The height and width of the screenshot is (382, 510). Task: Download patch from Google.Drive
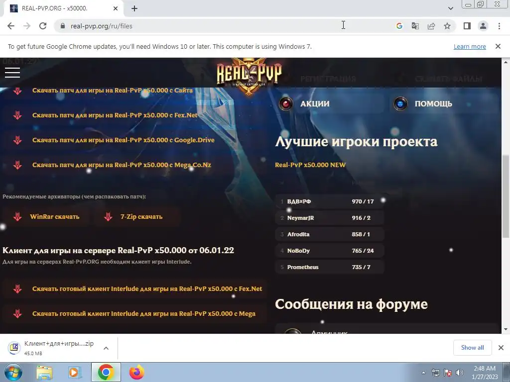(124, 140)
